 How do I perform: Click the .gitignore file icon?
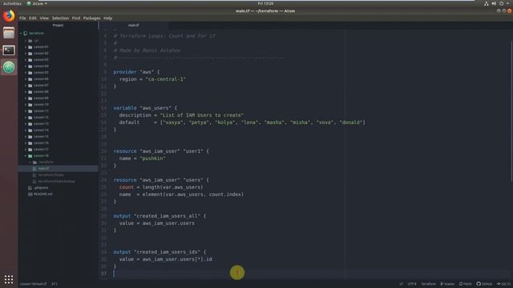tap(30, 188)
